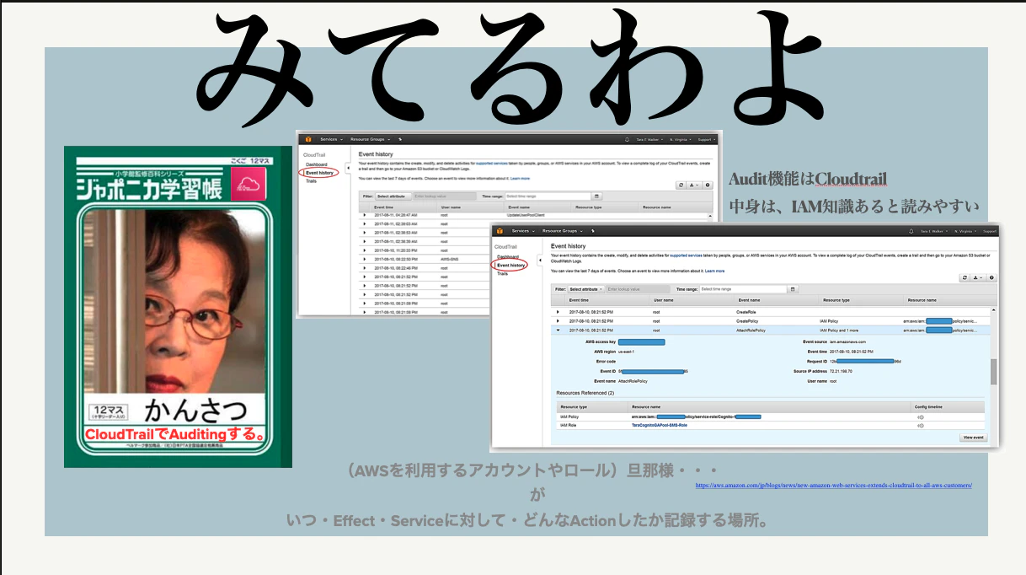Open notifications bell in the front console window
Image resolution: width=1026 pixels, height=575 pixels.
click(911, 231)
